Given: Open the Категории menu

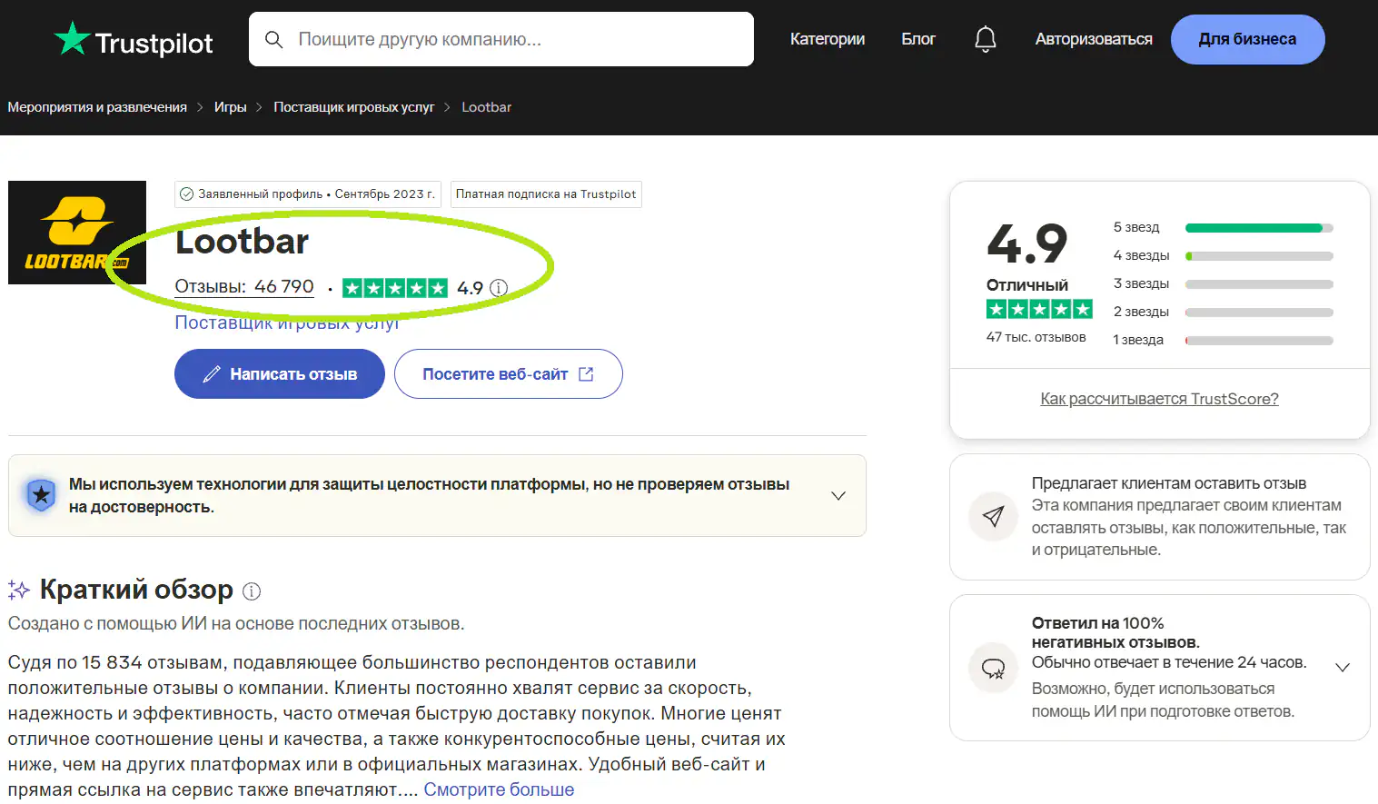Looking at the screenshot, I should (828, 39).
